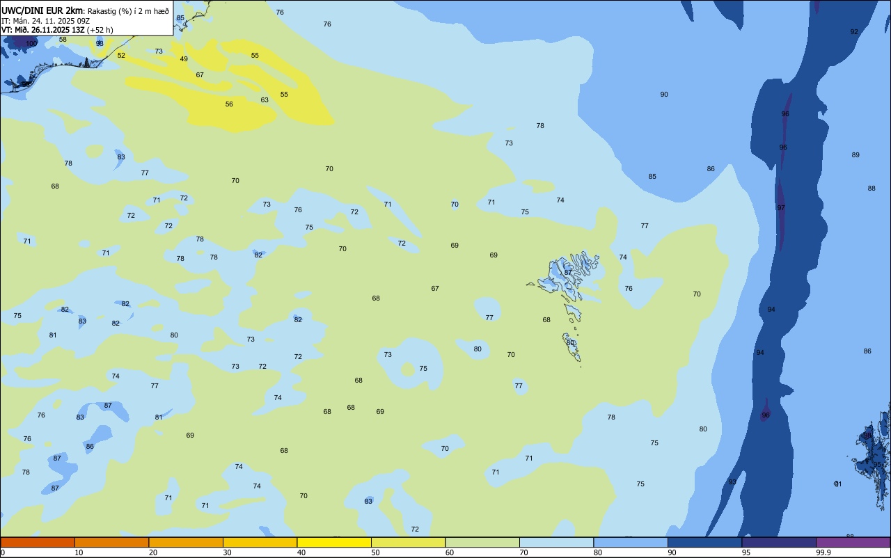Viewport: 891px width, 558px height.
Task: Click the humidity value 91 near Shetland
Action: coord(838,484)
